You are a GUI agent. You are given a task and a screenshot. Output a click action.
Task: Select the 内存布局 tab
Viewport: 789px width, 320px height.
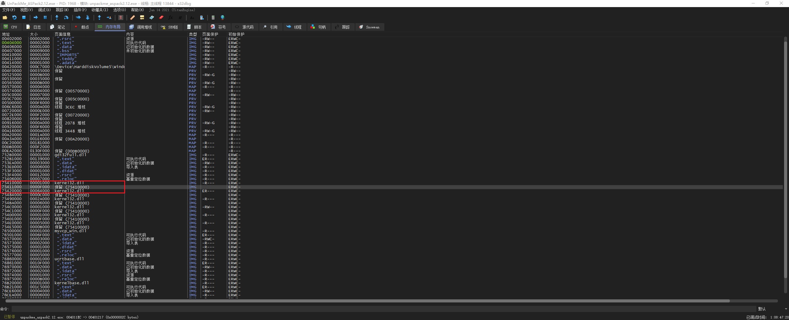pyautogui.click(x=110, y=27)
